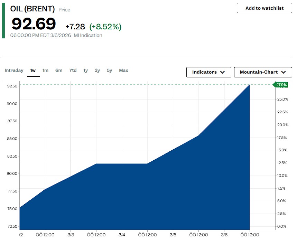Switch to Ytd chart range
This screenshot has height=245, width=297.
73,70
